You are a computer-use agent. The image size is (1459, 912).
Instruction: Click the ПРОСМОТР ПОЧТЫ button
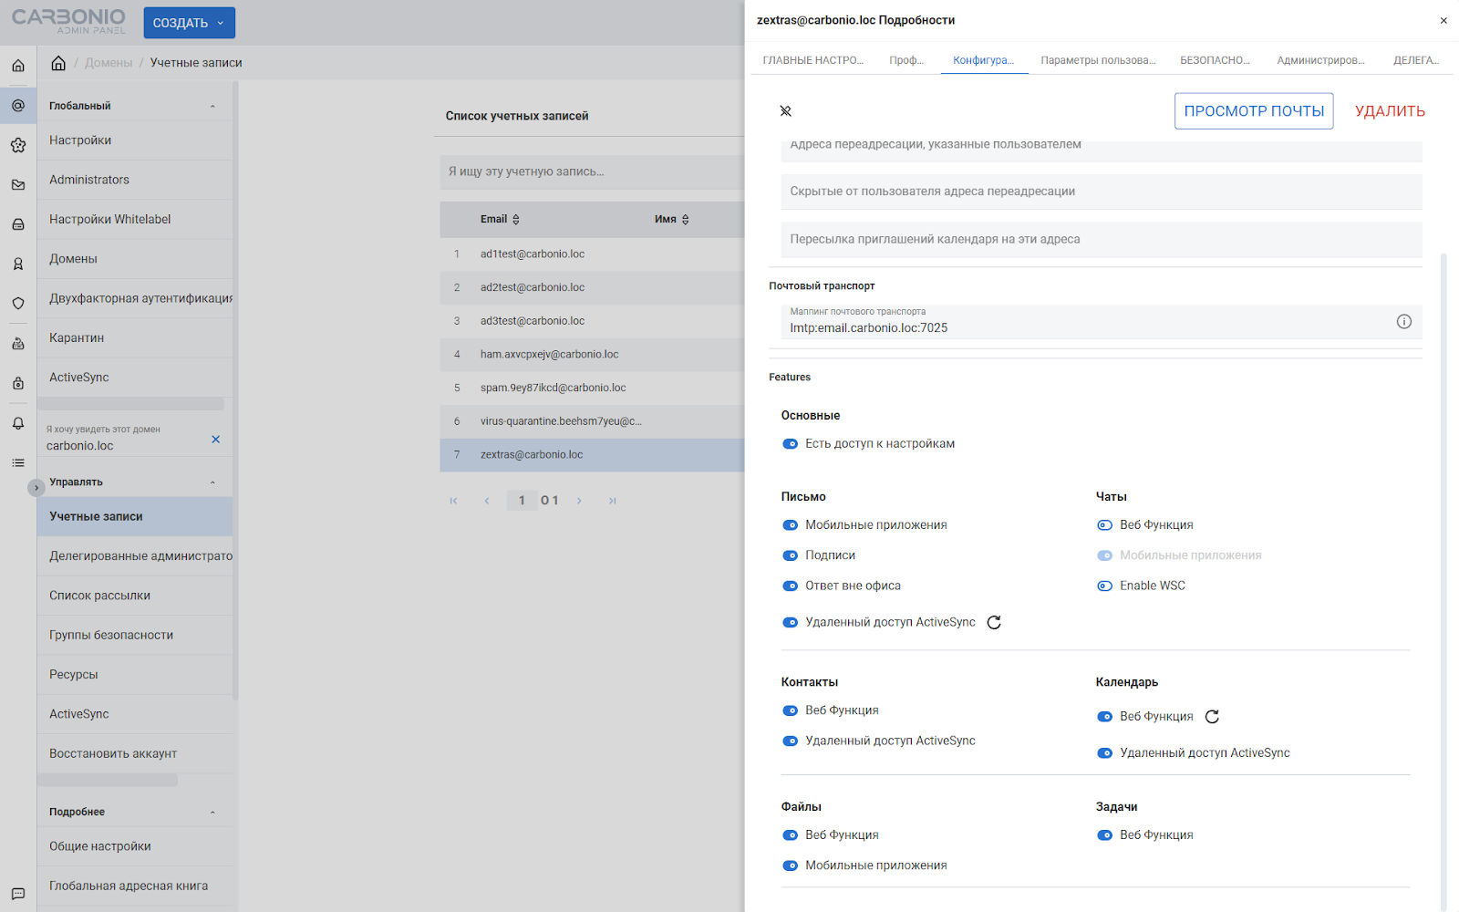click(1253, 111)
